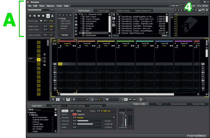Favorite the Bus Compressor effect star

pyautogui.click(x=52, y=117)
